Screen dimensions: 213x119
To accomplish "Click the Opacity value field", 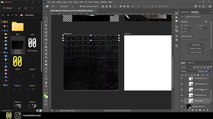I will coord(207,71).
